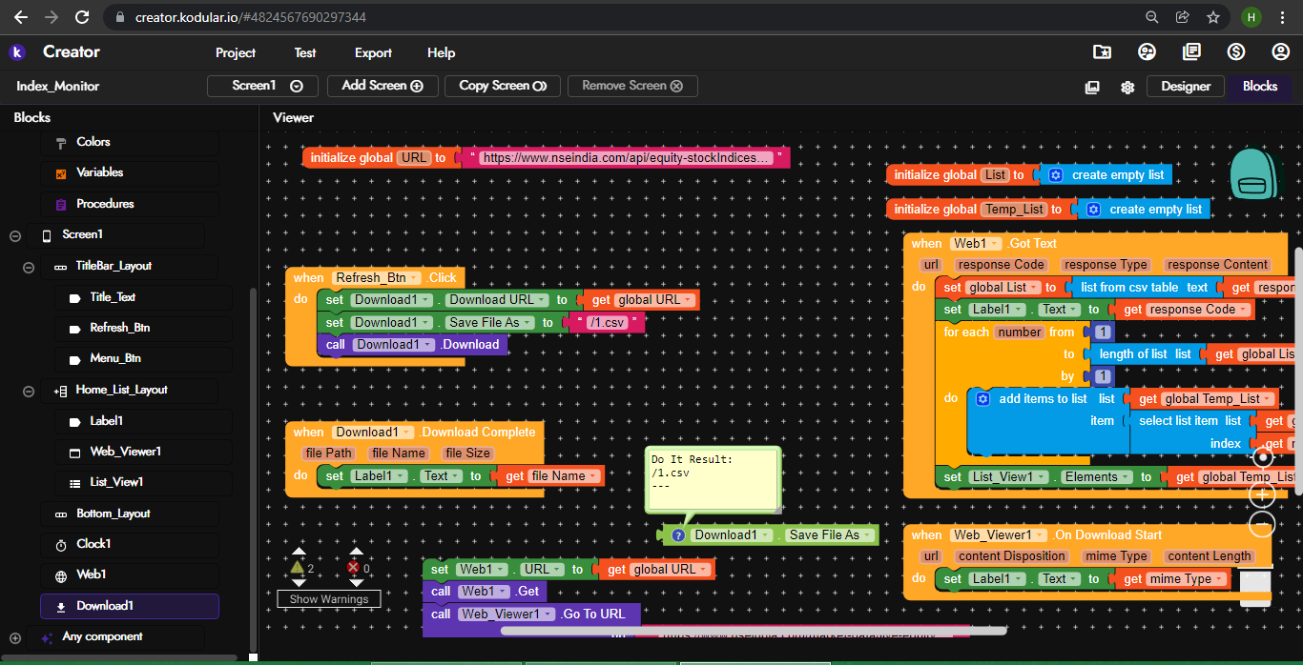Select Web1 component in tree
Screen dimensions: 1303x665
(92, 574)
